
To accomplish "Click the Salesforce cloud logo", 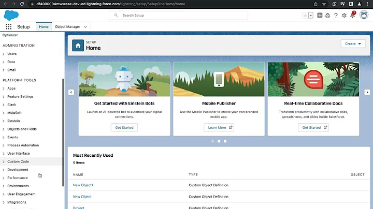I will coord(11,16).
